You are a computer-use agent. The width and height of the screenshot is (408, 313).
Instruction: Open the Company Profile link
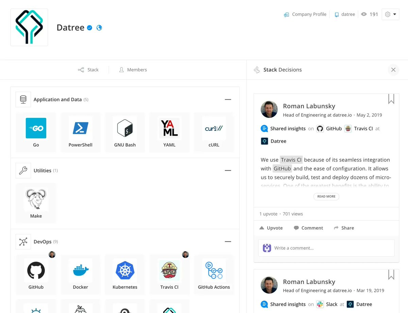(305, 14)
